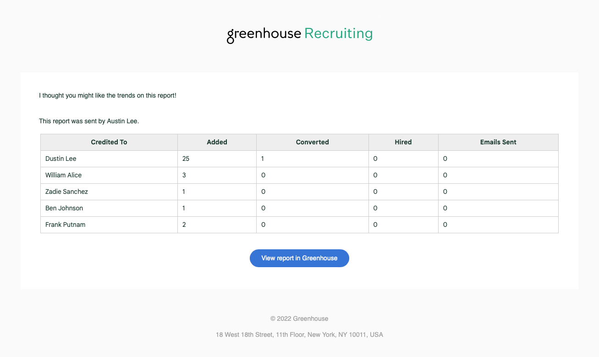Click the 'trends on this report' intro sentence
This screenshot has width=599, height=357.
coord(108,96)
